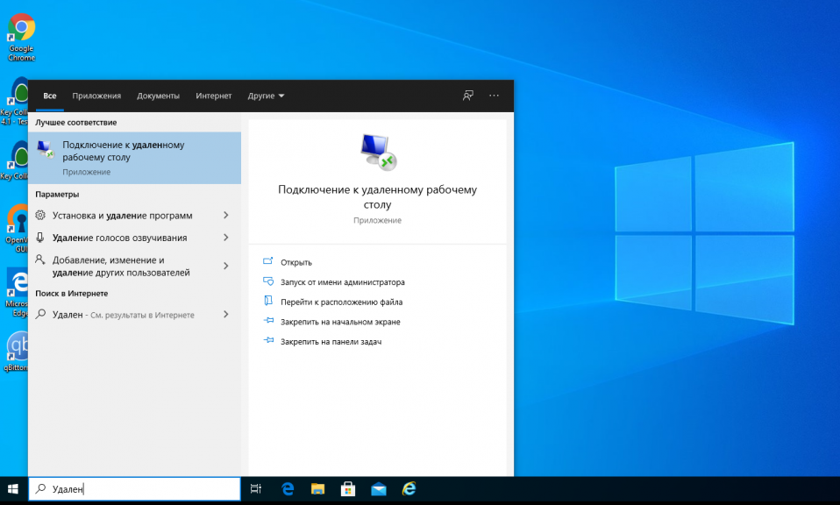Open the three-dots options menu

pyautogui.click(x=494, y=96)
